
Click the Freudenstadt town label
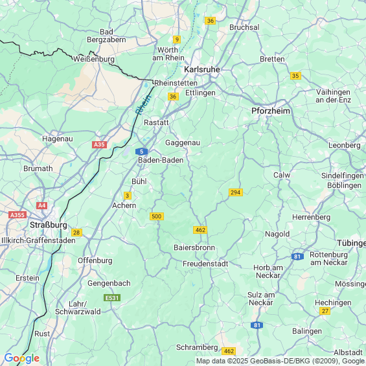205,264
